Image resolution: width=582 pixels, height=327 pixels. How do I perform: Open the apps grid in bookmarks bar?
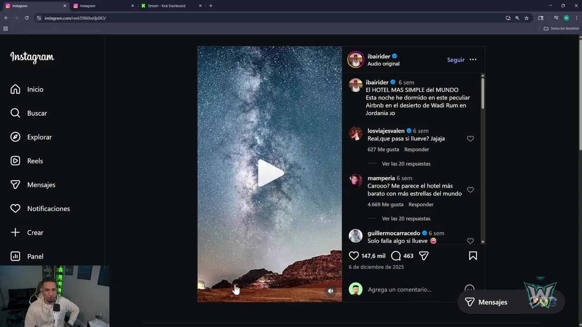click(x=5, y=29)
